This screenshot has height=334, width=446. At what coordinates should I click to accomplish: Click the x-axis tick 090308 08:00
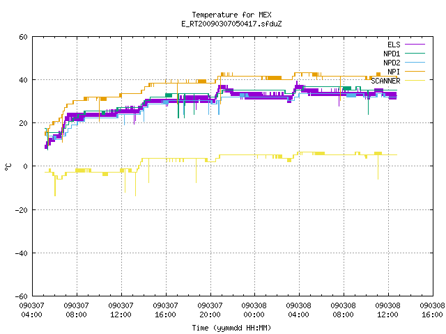point(344,310)
